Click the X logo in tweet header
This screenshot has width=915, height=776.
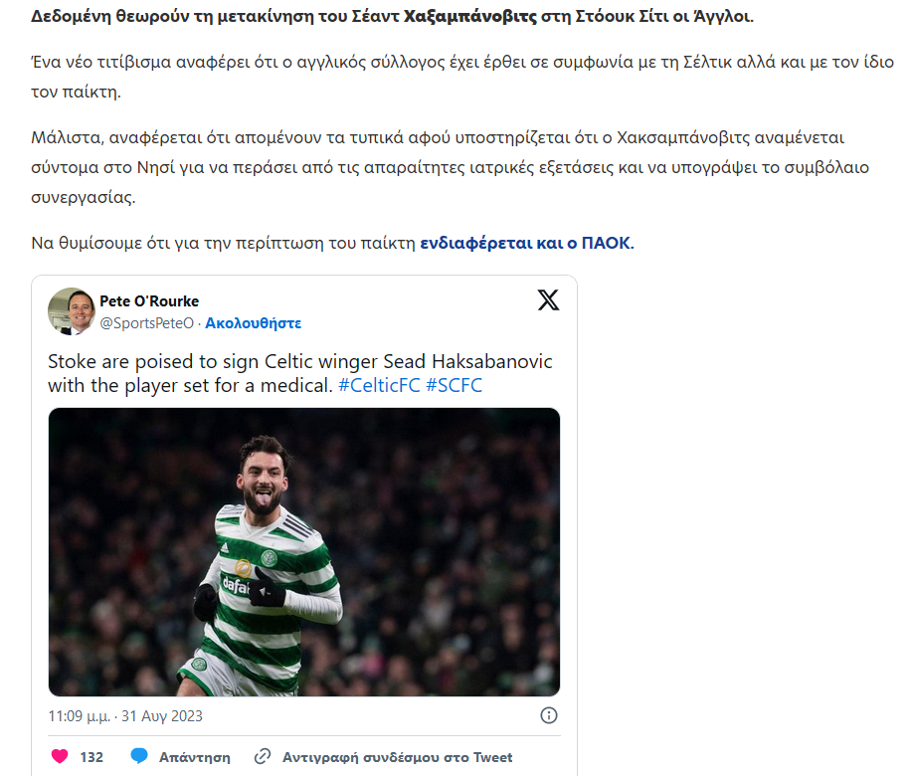tap(548, 300)
